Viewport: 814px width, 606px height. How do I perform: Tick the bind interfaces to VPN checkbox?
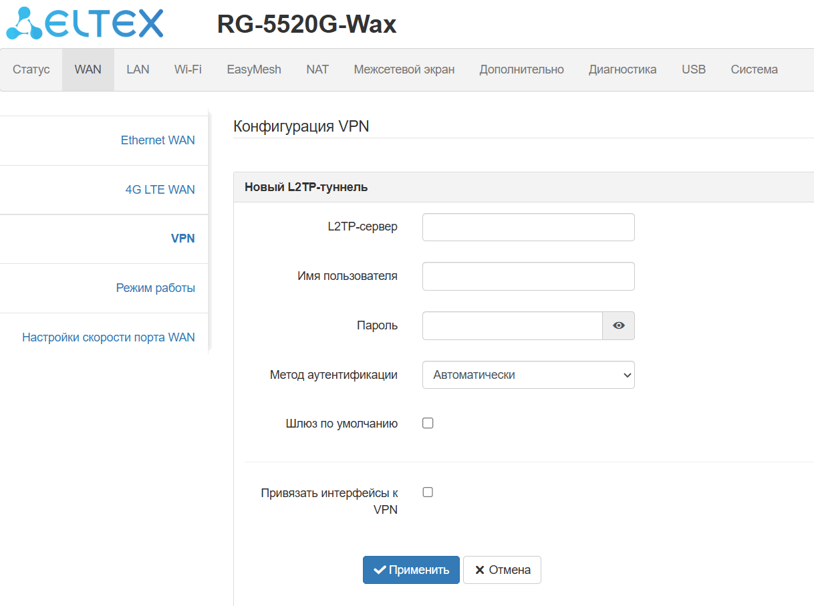click(x=428, y=492)
